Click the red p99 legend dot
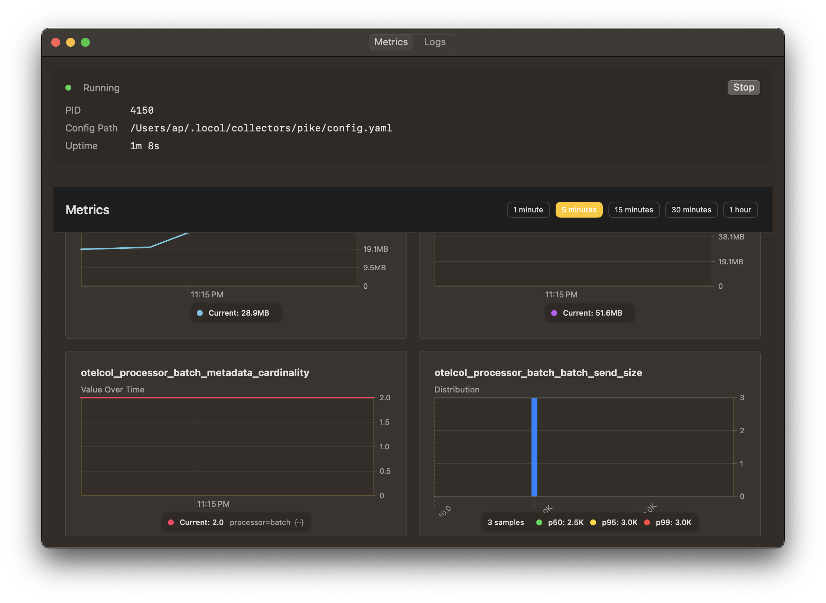Image resolution: width=826 pixels, height=603 pixels. point(647,522)
